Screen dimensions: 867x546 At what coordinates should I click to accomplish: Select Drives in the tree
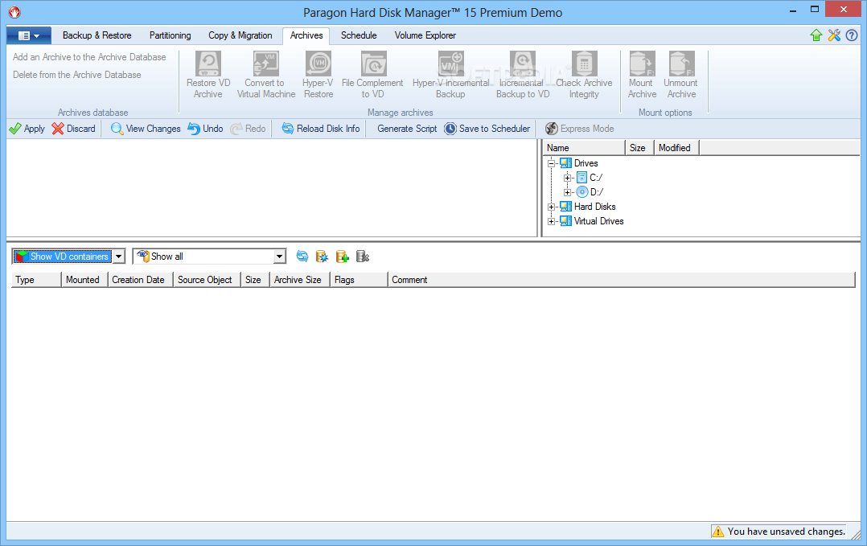tap(586, 163)
